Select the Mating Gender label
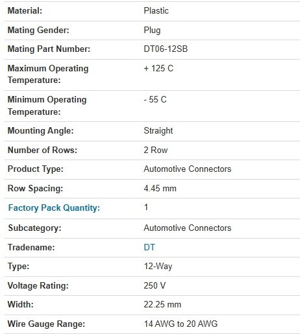Screen dimensions: 300x334 tap(38, 30)
